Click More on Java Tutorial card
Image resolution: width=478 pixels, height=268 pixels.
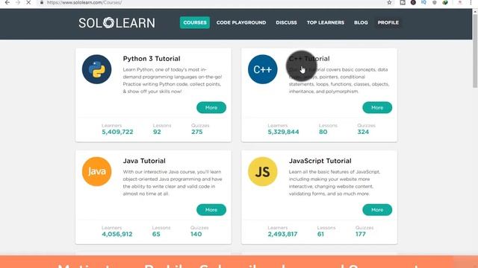[211, 210]
